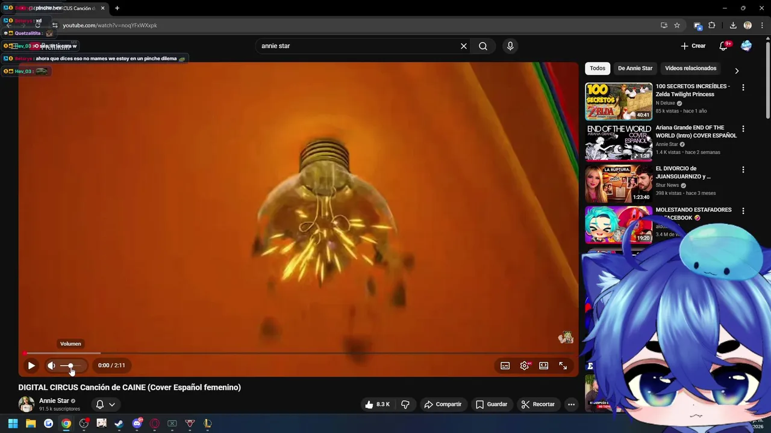Open the video player settings gear
The width and height of the screenshot is (771, 433).
tap(525, 365)
